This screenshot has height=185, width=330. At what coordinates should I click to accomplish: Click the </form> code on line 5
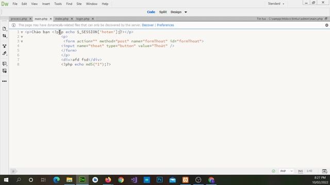tap(69, 50)
